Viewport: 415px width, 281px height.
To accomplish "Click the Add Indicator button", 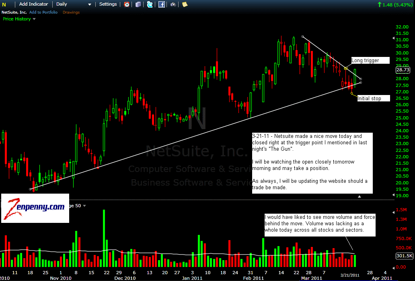I will [34, 4].
